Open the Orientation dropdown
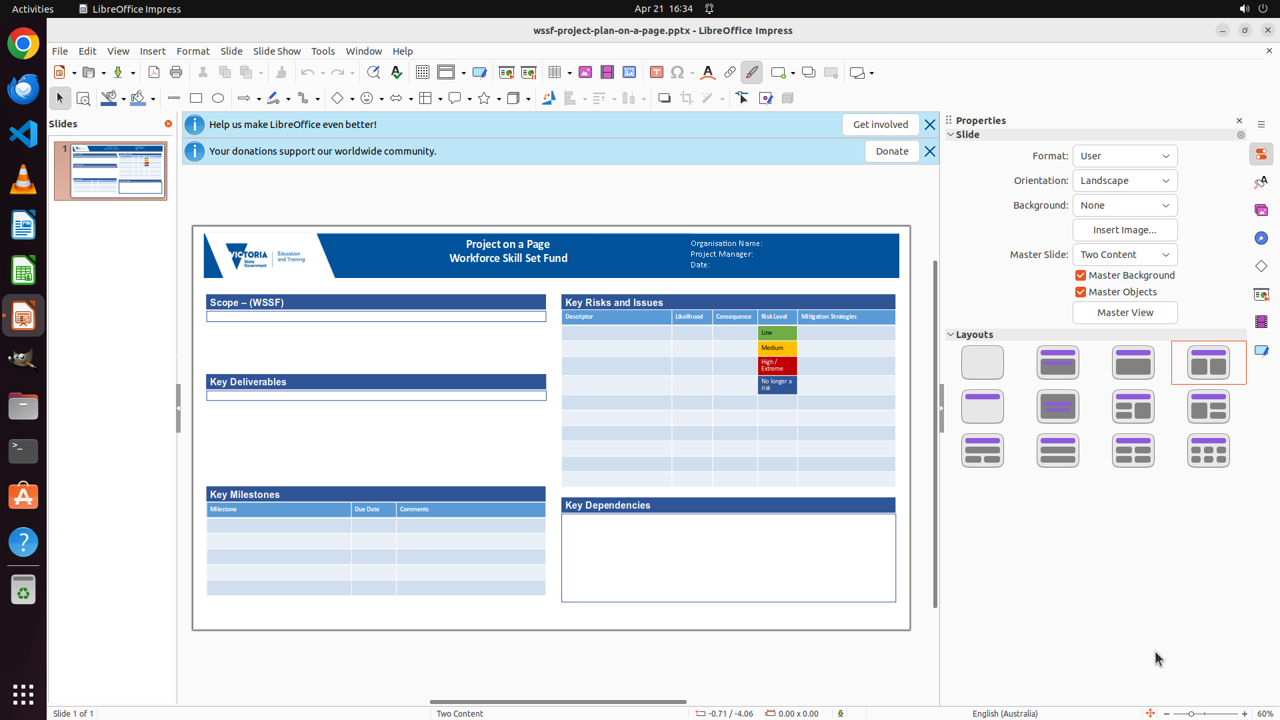The image size is (1280, 720). click(x=1125, y=181)
